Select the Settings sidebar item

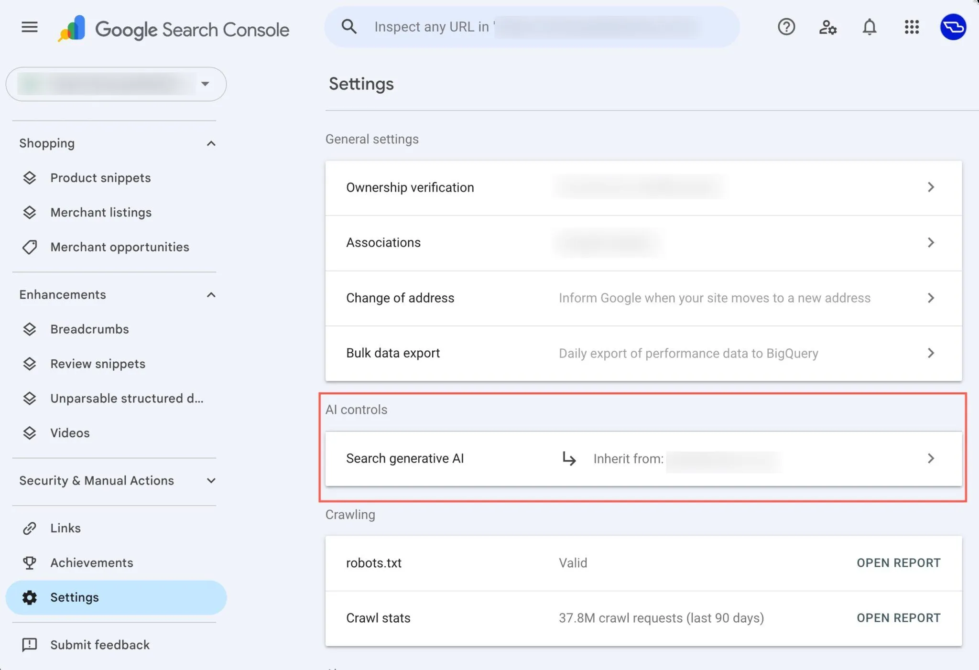click(x=116, y=597)
